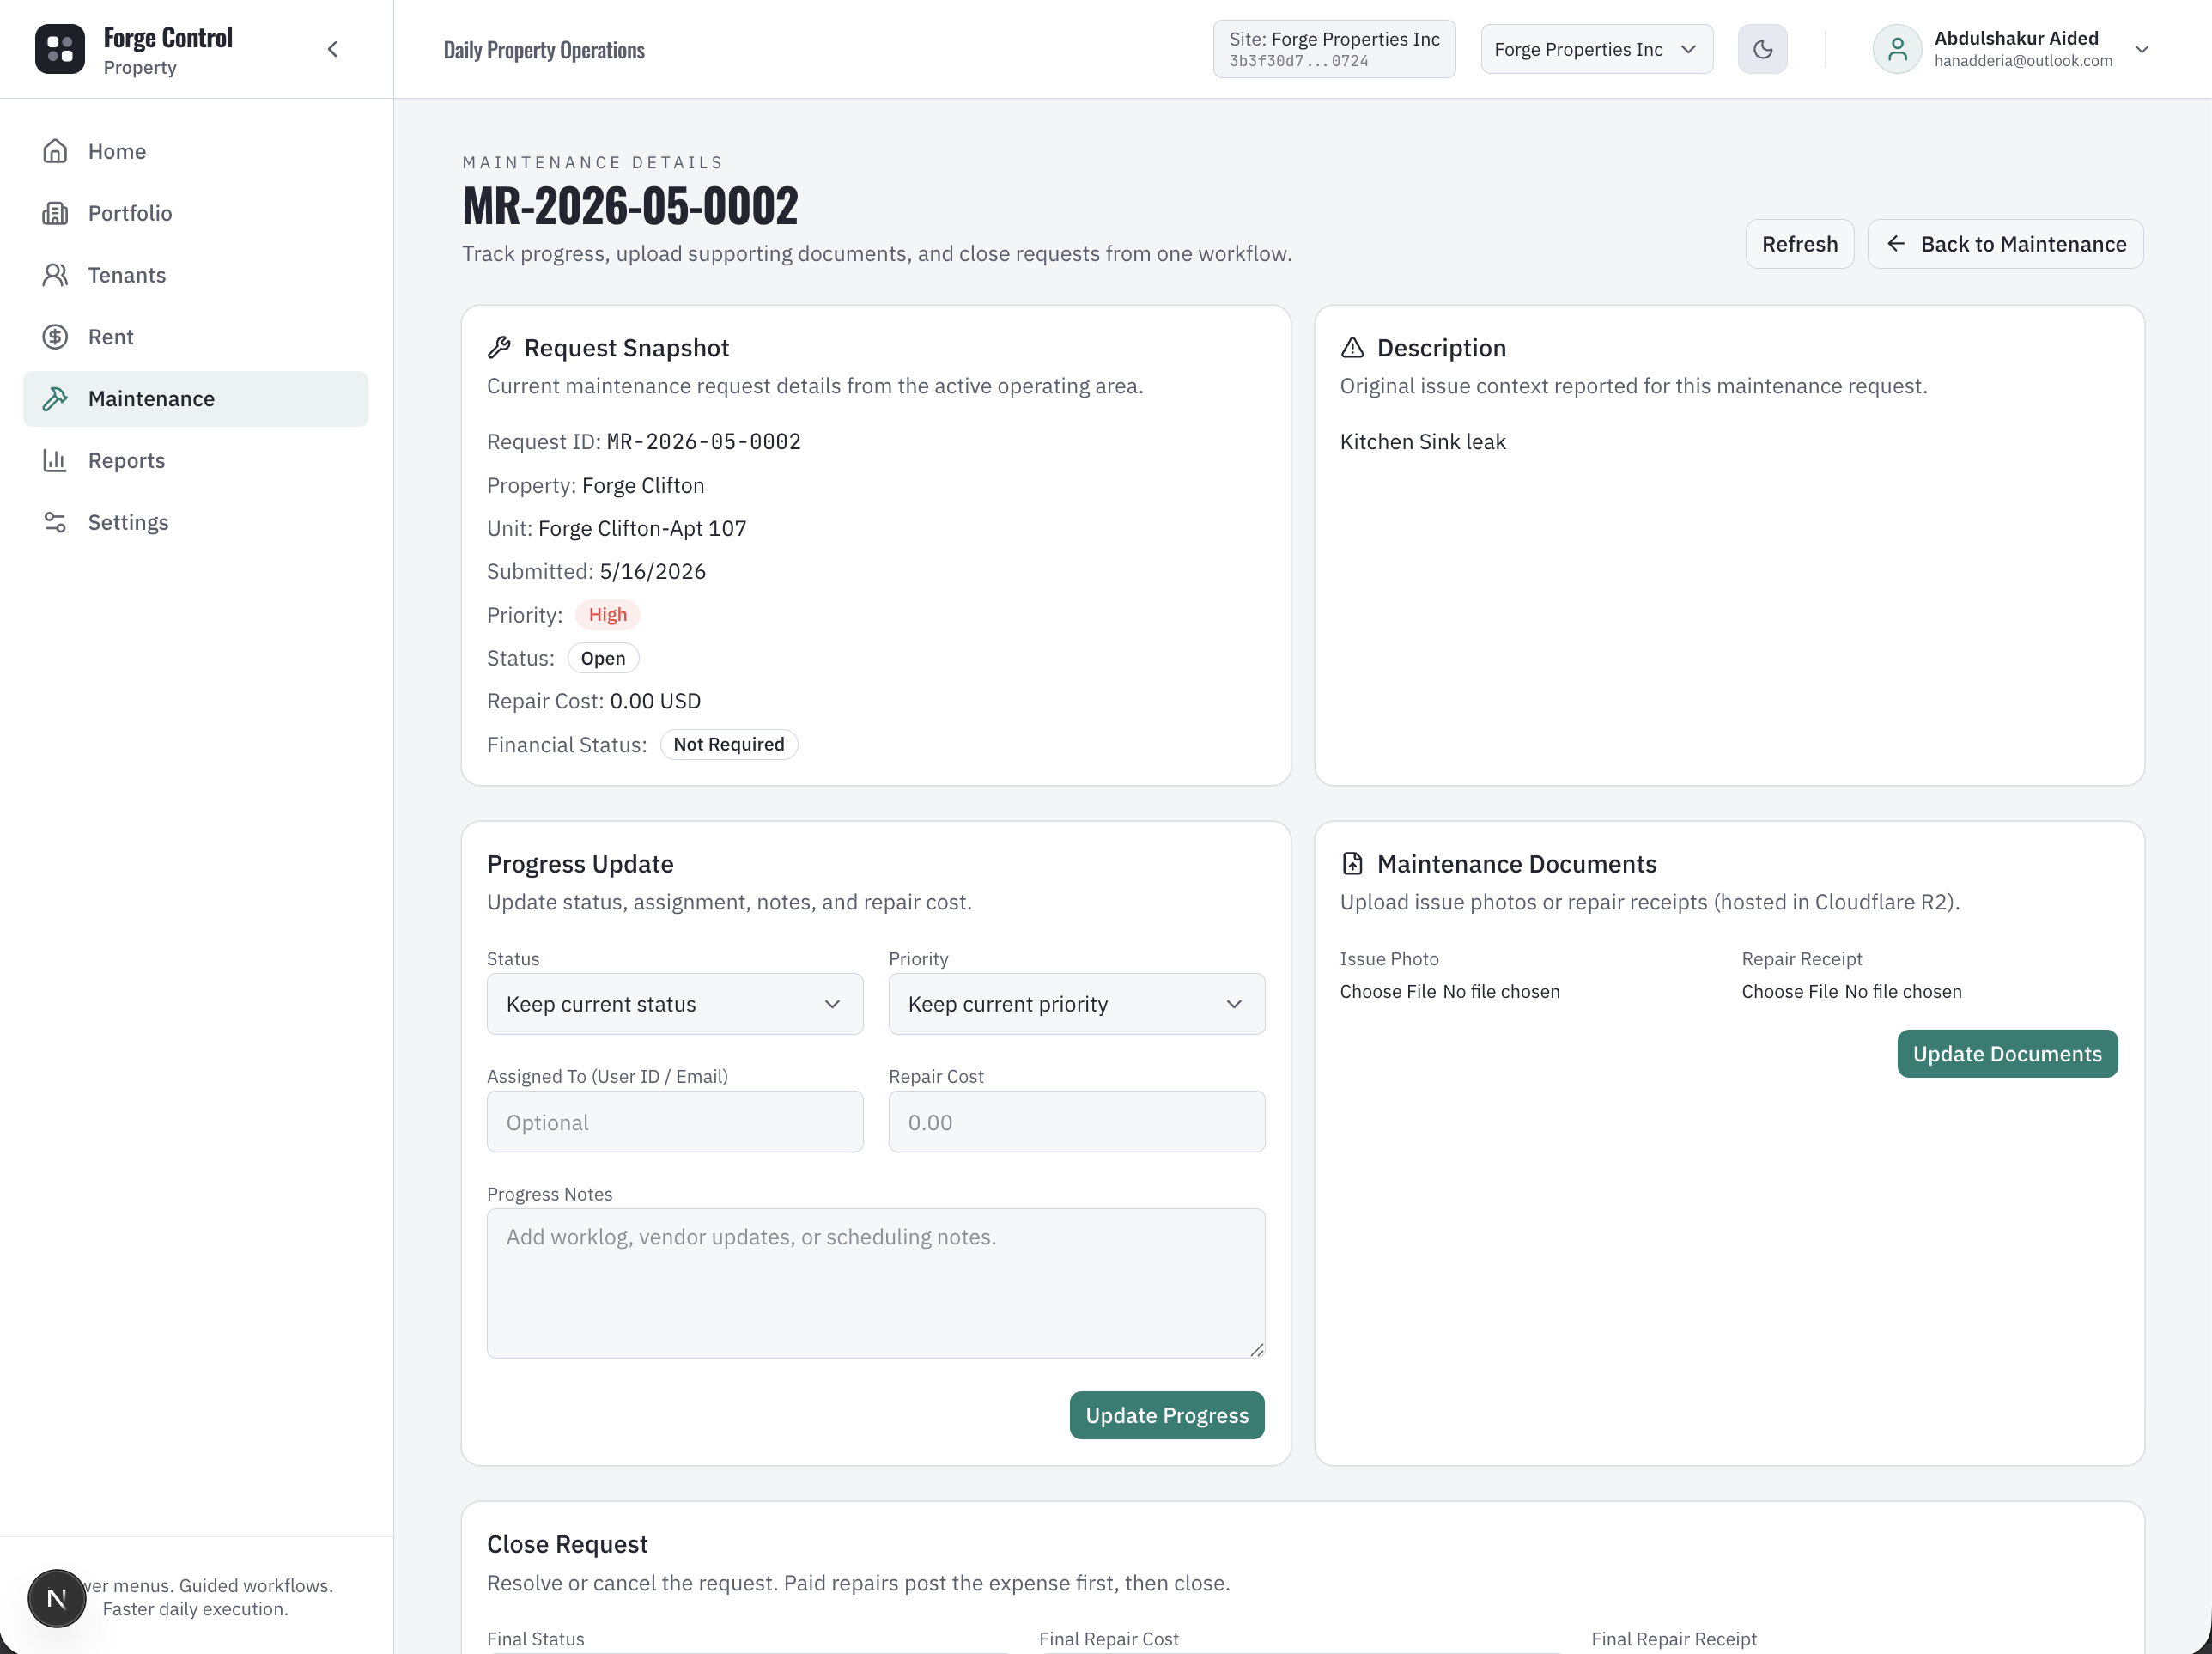Click the Maintenance hammer icon in sidebar
The width and height of the screenshot is (2212, 1654).
click(55, 399)
